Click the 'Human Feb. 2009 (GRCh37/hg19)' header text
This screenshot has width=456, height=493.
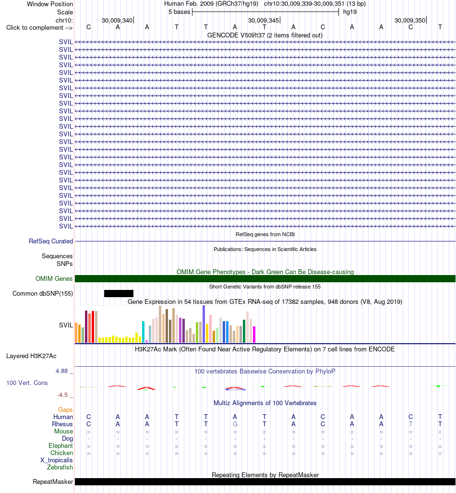[x=211, y=4]
